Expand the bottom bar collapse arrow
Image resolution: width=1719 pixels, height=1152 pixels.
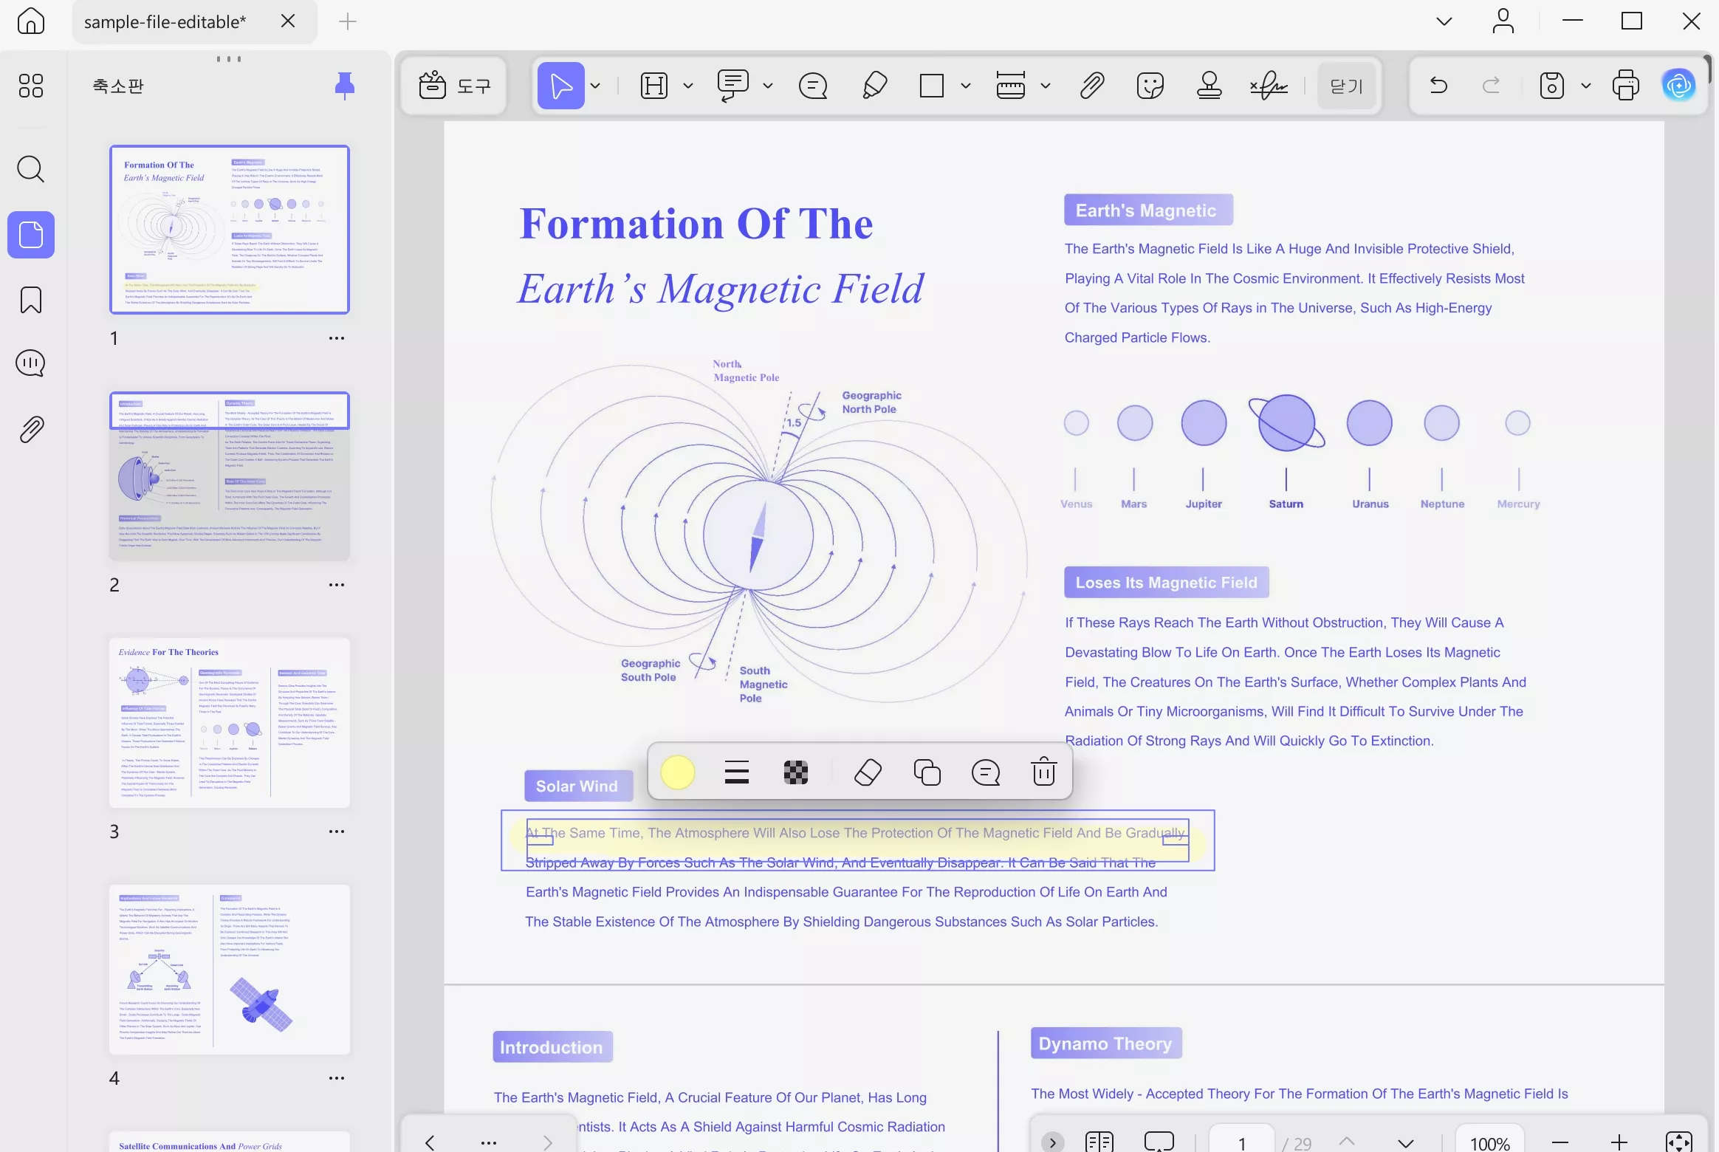click(x=1052, y=1142)
